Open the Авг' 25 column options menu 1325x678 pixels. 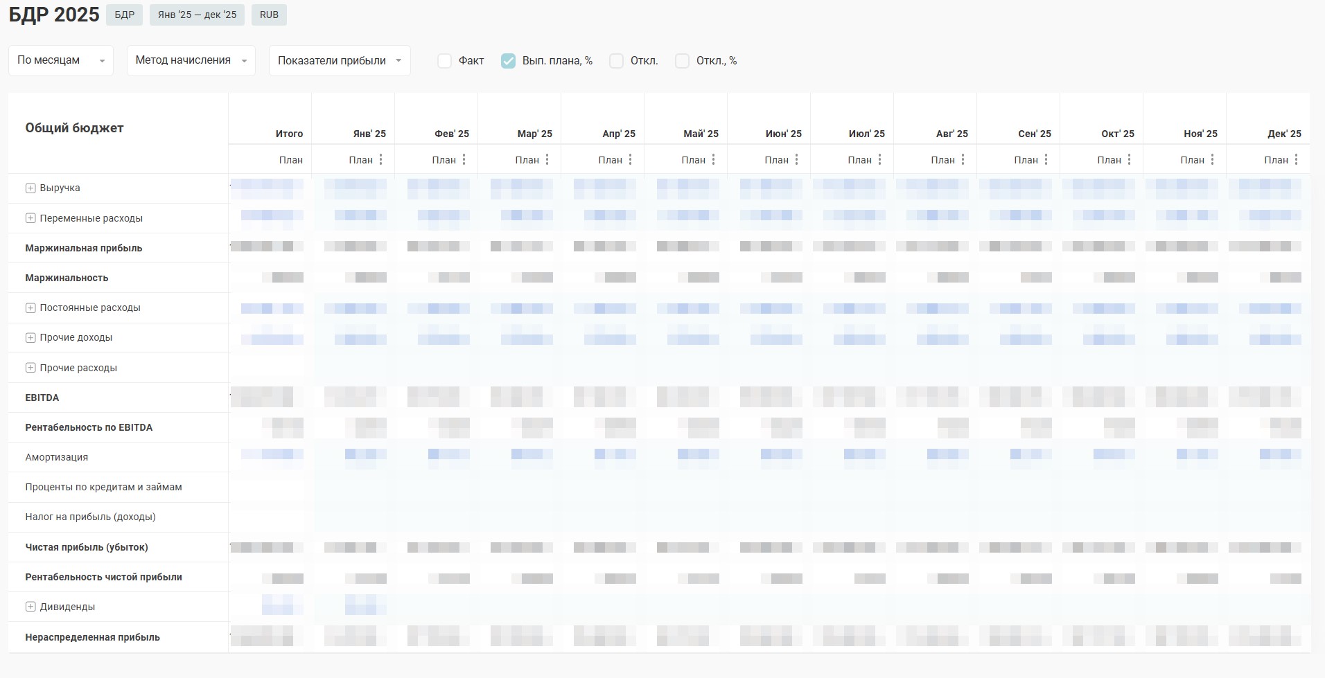tap(963, 160)
